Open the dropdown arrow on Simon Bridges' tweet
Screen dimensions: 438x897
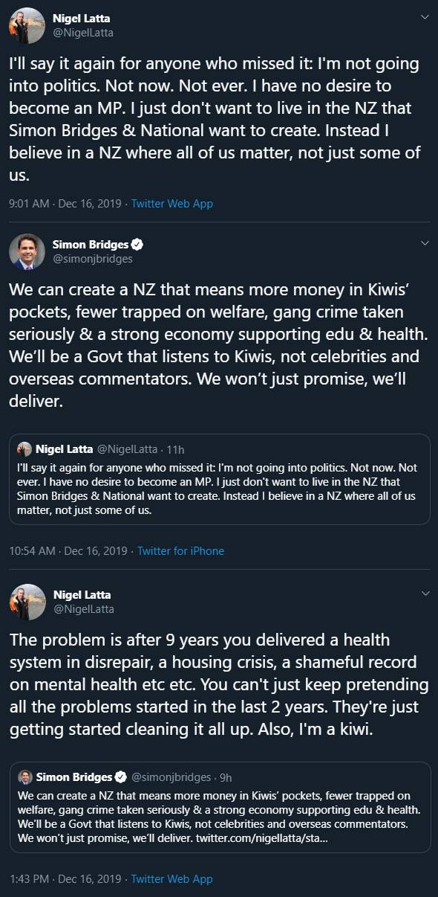(x=425, y=241)
